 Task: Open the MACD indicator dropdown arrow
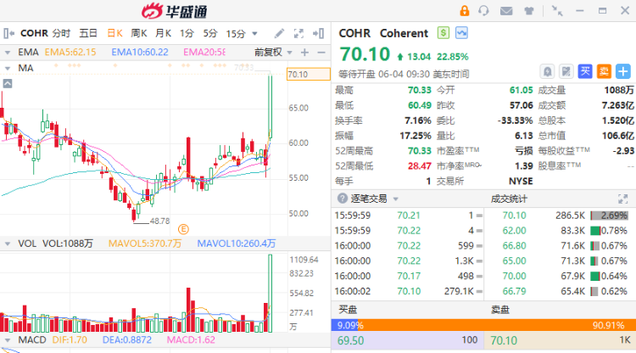(x=8, y=340)
